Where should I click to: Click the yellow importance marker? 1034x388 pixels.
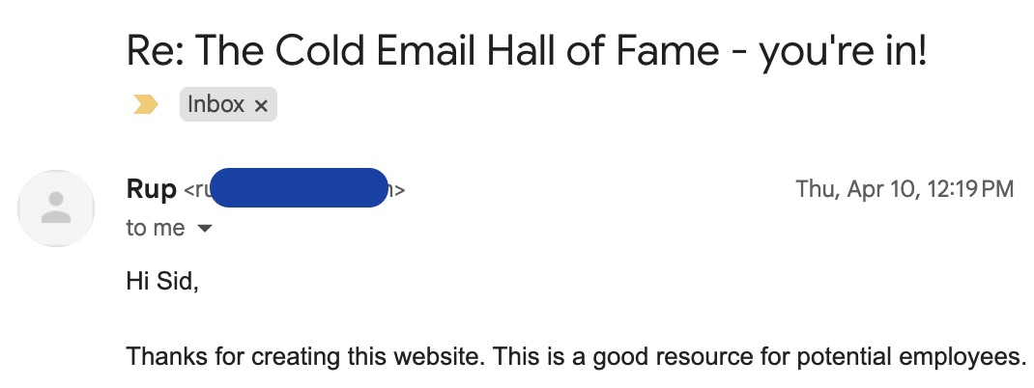pos(145,104)
